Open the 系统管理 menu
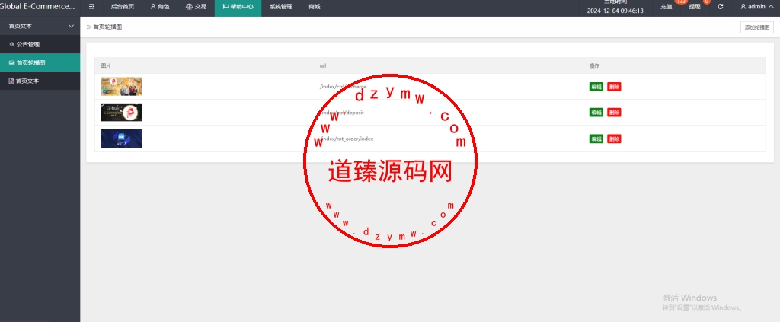Viewport: 780px width, 322px height. [281, 7]
